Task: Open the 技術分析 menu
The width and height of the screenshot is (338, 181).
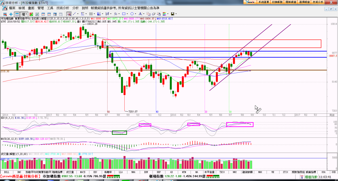Action: pos(63,8)
